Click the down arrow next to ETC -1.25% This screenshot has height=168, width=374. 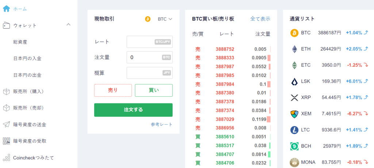point(366,65)
